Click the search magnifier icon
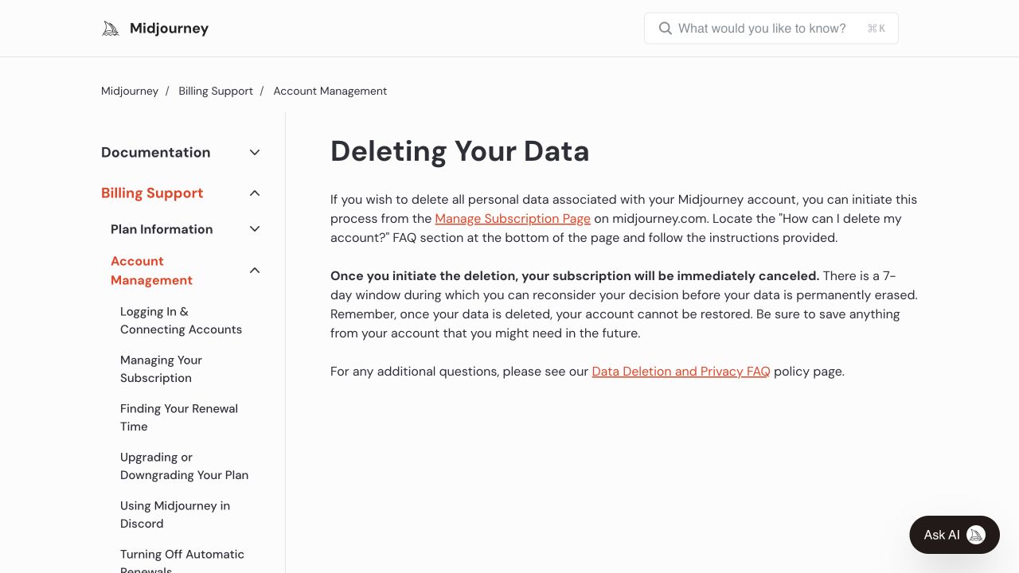 (x=666, y=29)
